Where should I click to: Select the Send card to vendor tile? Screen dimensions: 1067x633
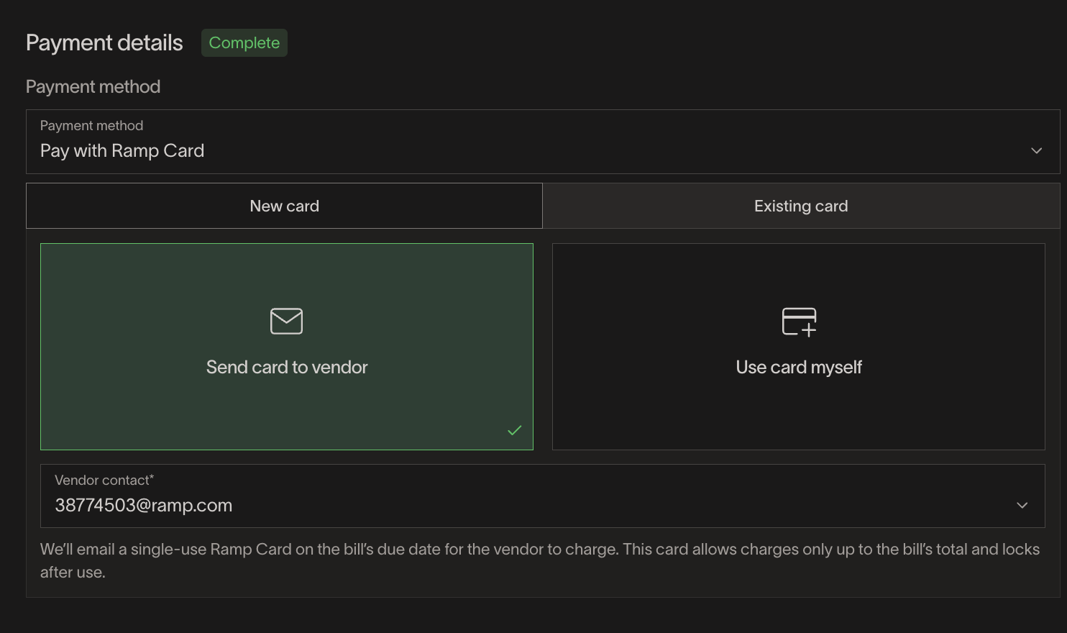pyautogui.click(x=286, y=346)
